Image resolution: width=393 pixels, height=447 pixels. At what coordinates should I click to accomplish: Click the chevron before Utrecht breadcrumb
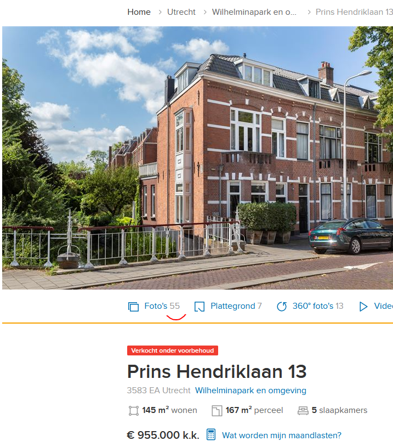click(160, 12)
